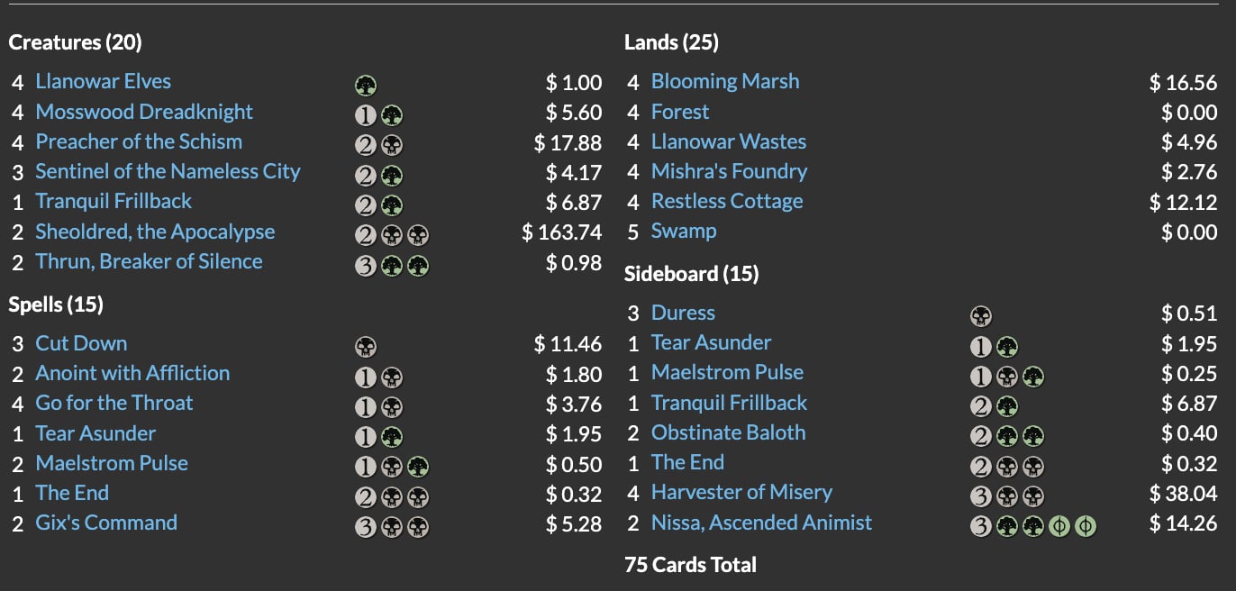Open Mosswood Dreadknight card page
Viewport: 1236px width, 591px height.
pyautogui.click(x=144, y=112)
